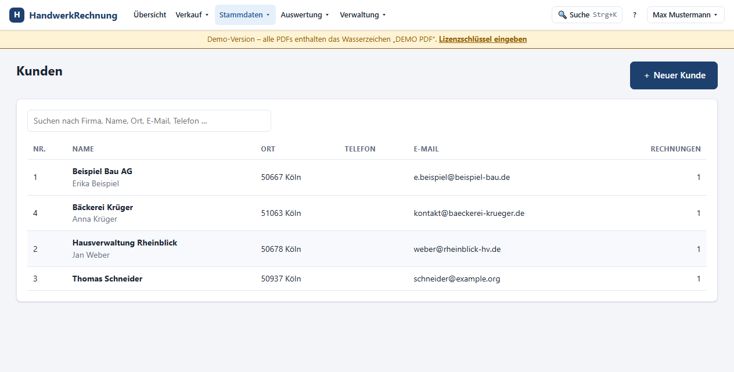Image resolution: width=734 pixels, height=372 pixels.
Task: Create a customer with Neuer Kunde
Action: click(x=674, y=75)
